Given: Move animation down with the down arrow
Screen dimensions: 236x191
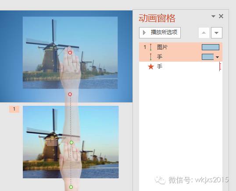Looking at the screenshot, I should (217, 33).
